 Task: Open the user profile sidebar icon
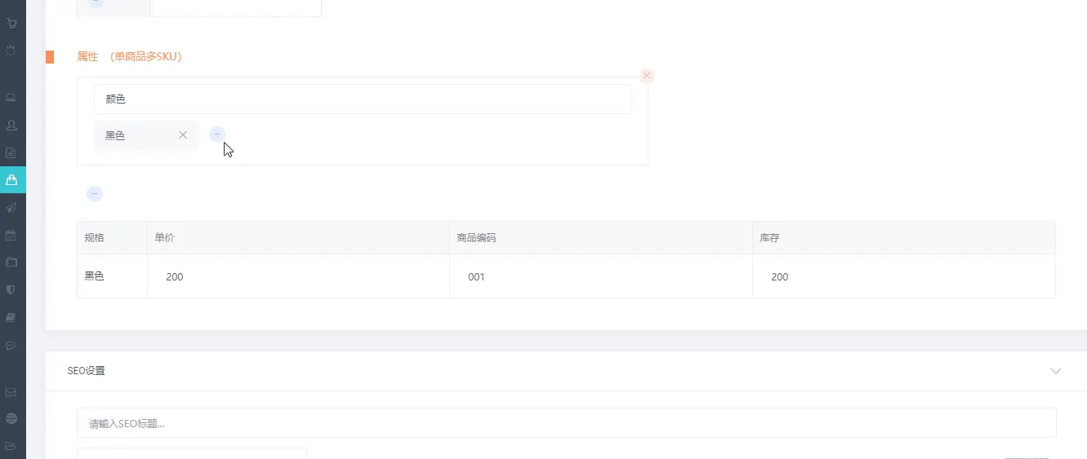click(11, 126)
